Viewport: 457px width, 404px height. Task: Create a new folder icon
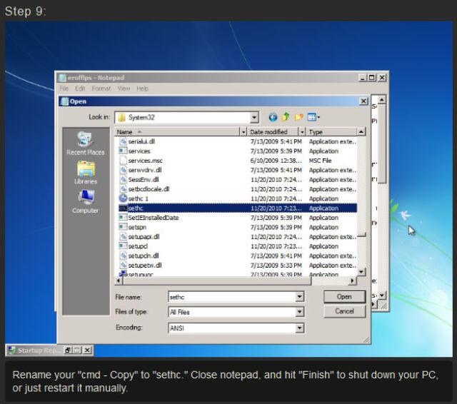pos(299,117)
